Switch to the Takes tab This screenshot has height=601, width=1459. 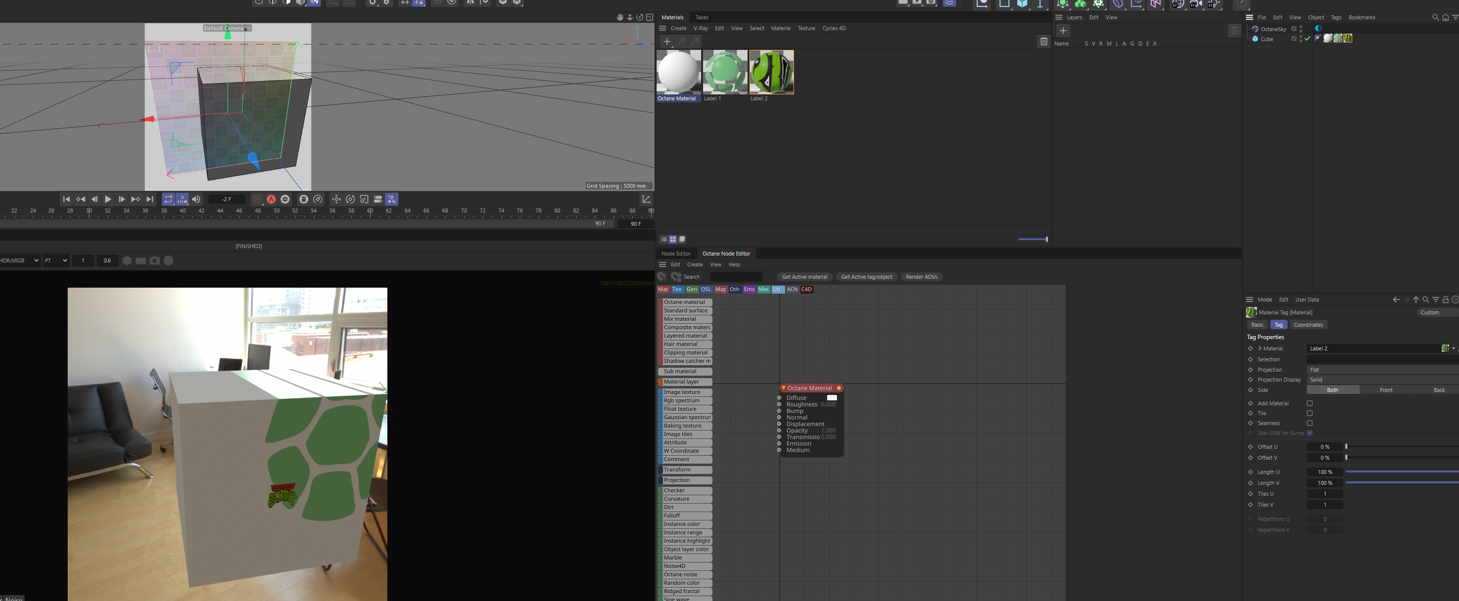point(702,18)
